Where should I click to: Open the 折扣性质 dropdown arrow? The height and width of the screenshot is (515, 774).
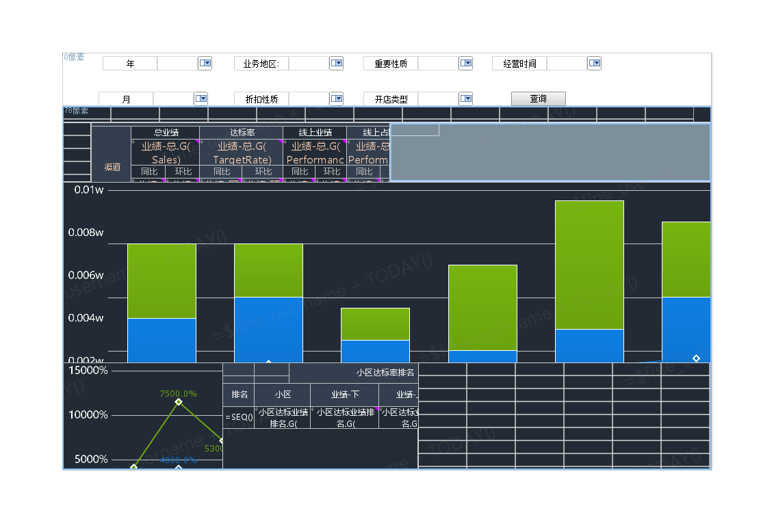(336, 98)
